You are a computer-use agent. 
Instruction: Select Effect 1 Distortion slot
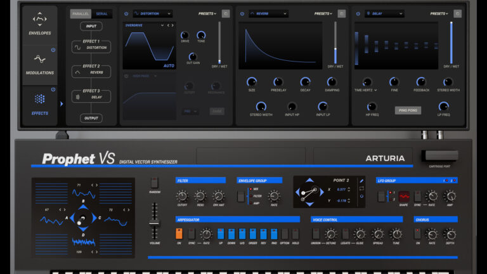[91, 46]
